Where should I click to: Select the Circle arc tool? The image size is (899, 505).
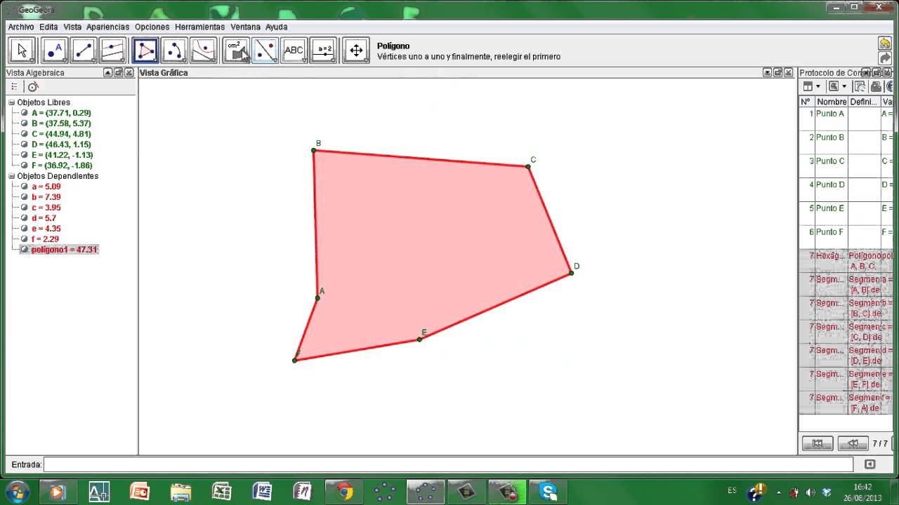click(174, 50)
